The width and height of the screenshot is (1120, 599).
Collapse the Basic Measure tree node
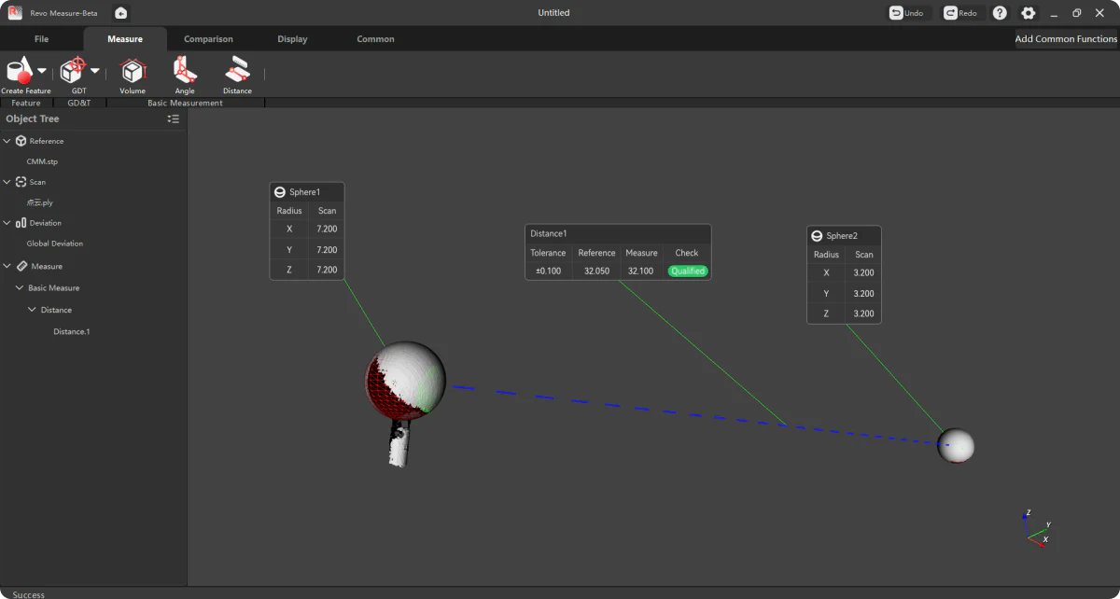[x=20, y=288]
